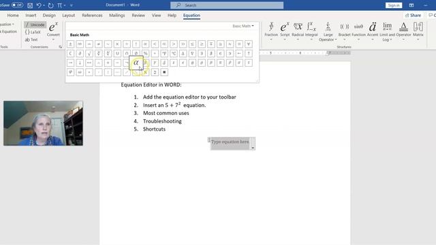This screenshot has width=436, height=245.
Task: Click the Undo arrow in title bar
Action: point(39,5)
